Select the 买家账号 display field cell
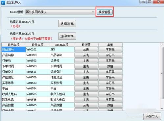This screenshot has height=121, width=164. 13,83
